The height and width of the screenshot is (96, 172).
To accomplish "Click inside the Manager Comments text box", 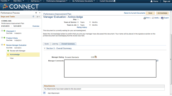I will click(110, 69).
